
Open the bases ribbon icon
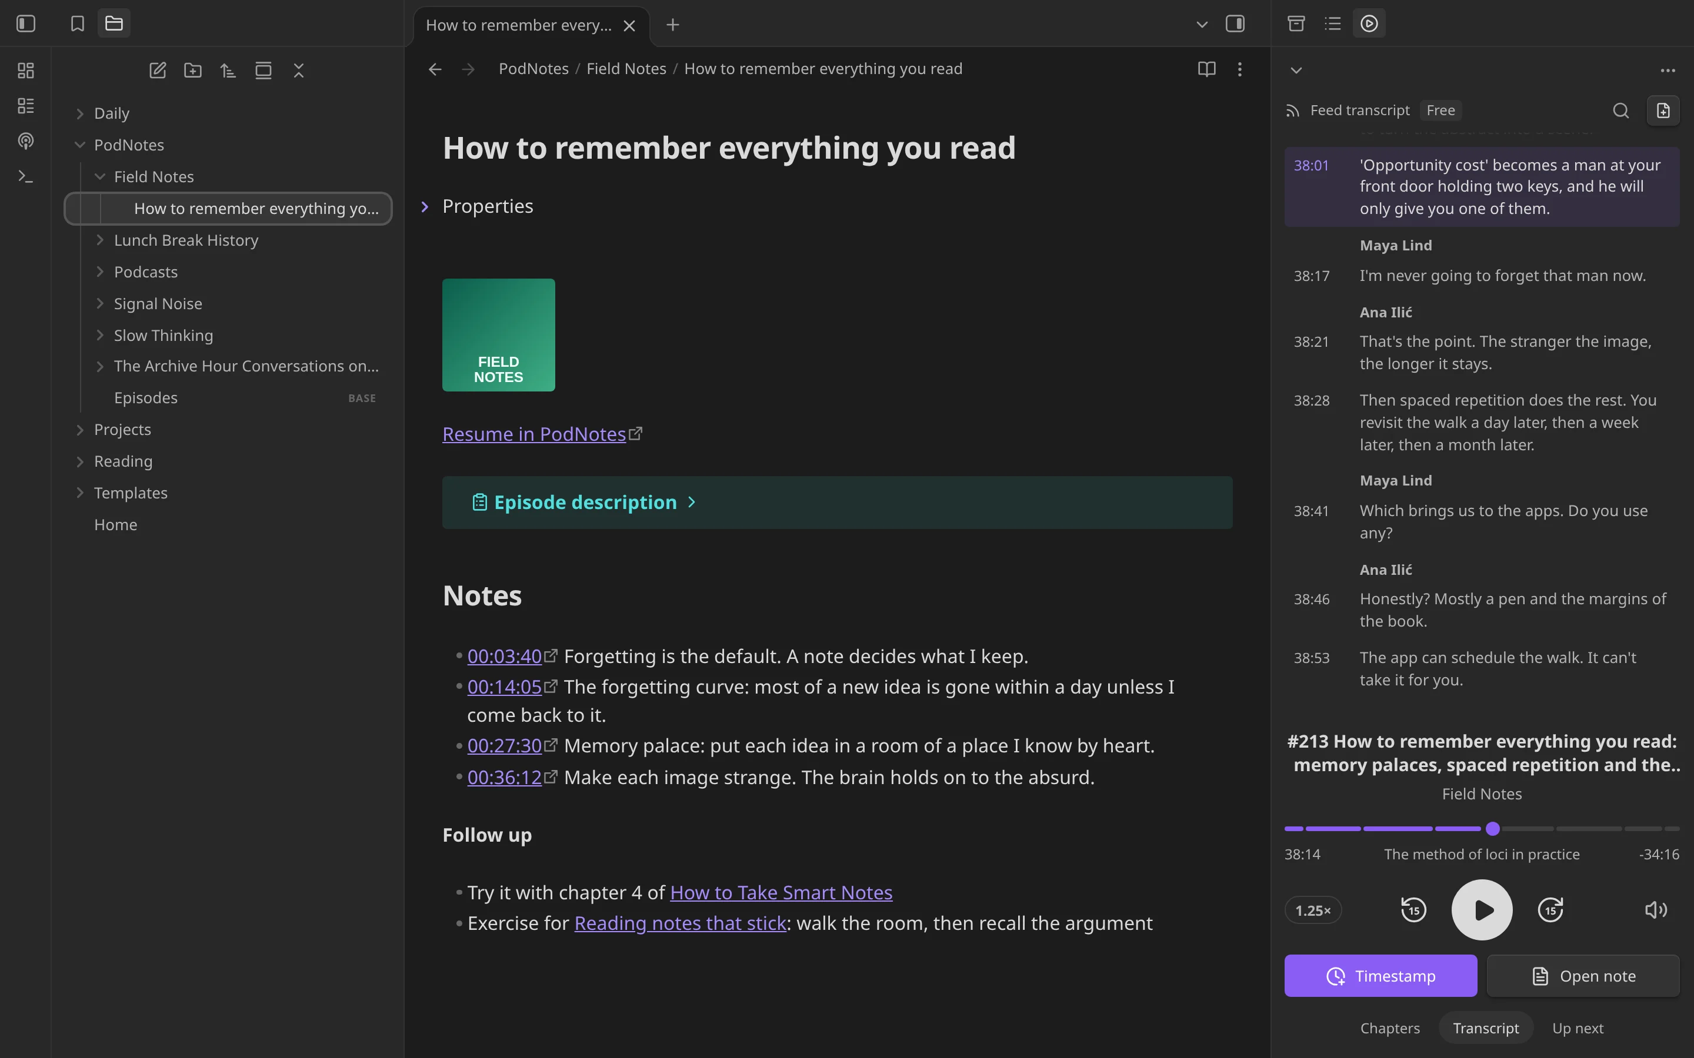tap(26, 106)
